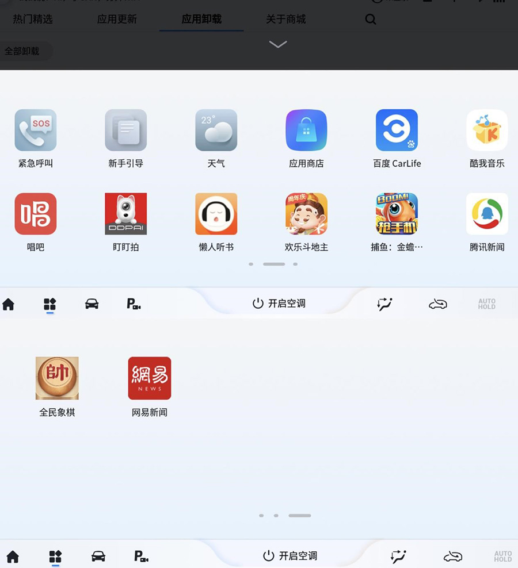Jump to first page dot of lower app grid
Image resolution: width=518 pixels, height=568 pixels.
(x=261, y=516)
